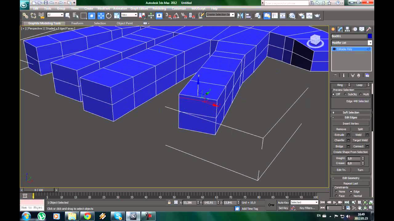Click the Box001 object color swatch

(370, 36)
